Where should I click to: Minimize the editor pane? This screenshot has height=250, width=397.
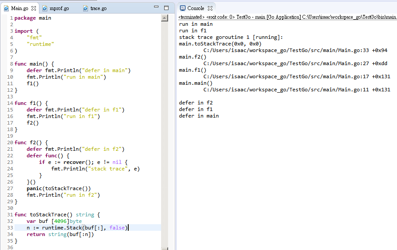157,7
